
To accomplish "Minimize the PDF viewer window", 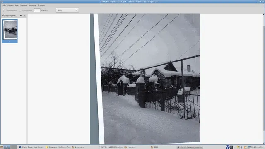I will point(258,2).
